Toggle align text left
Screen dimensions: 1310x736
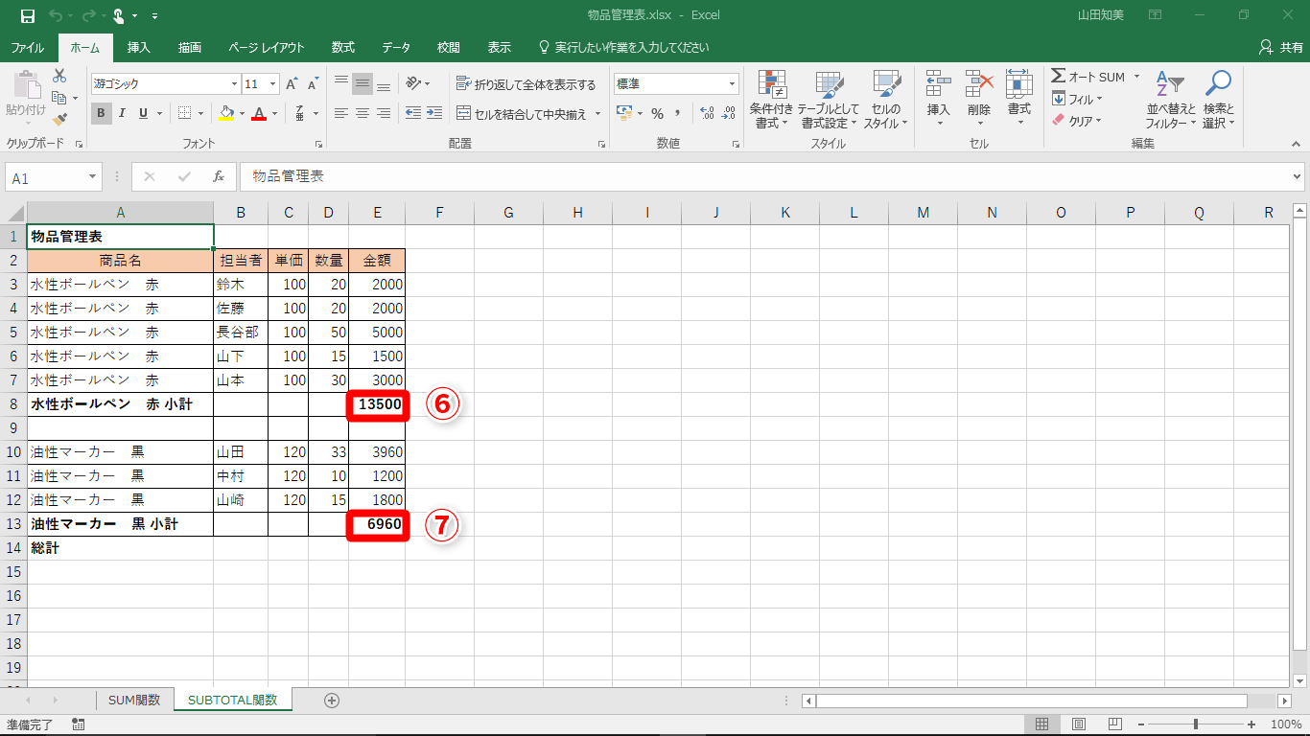pos(341,113)
